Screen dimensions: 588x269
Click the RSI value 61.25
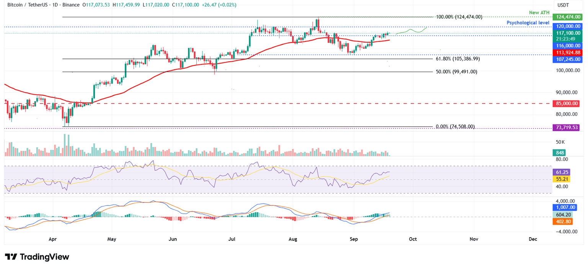pyautogui.click(x=561, y=172)
